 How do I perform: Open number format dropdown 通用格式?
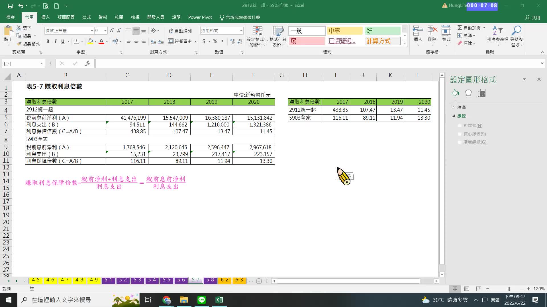[x=241, y=31]
